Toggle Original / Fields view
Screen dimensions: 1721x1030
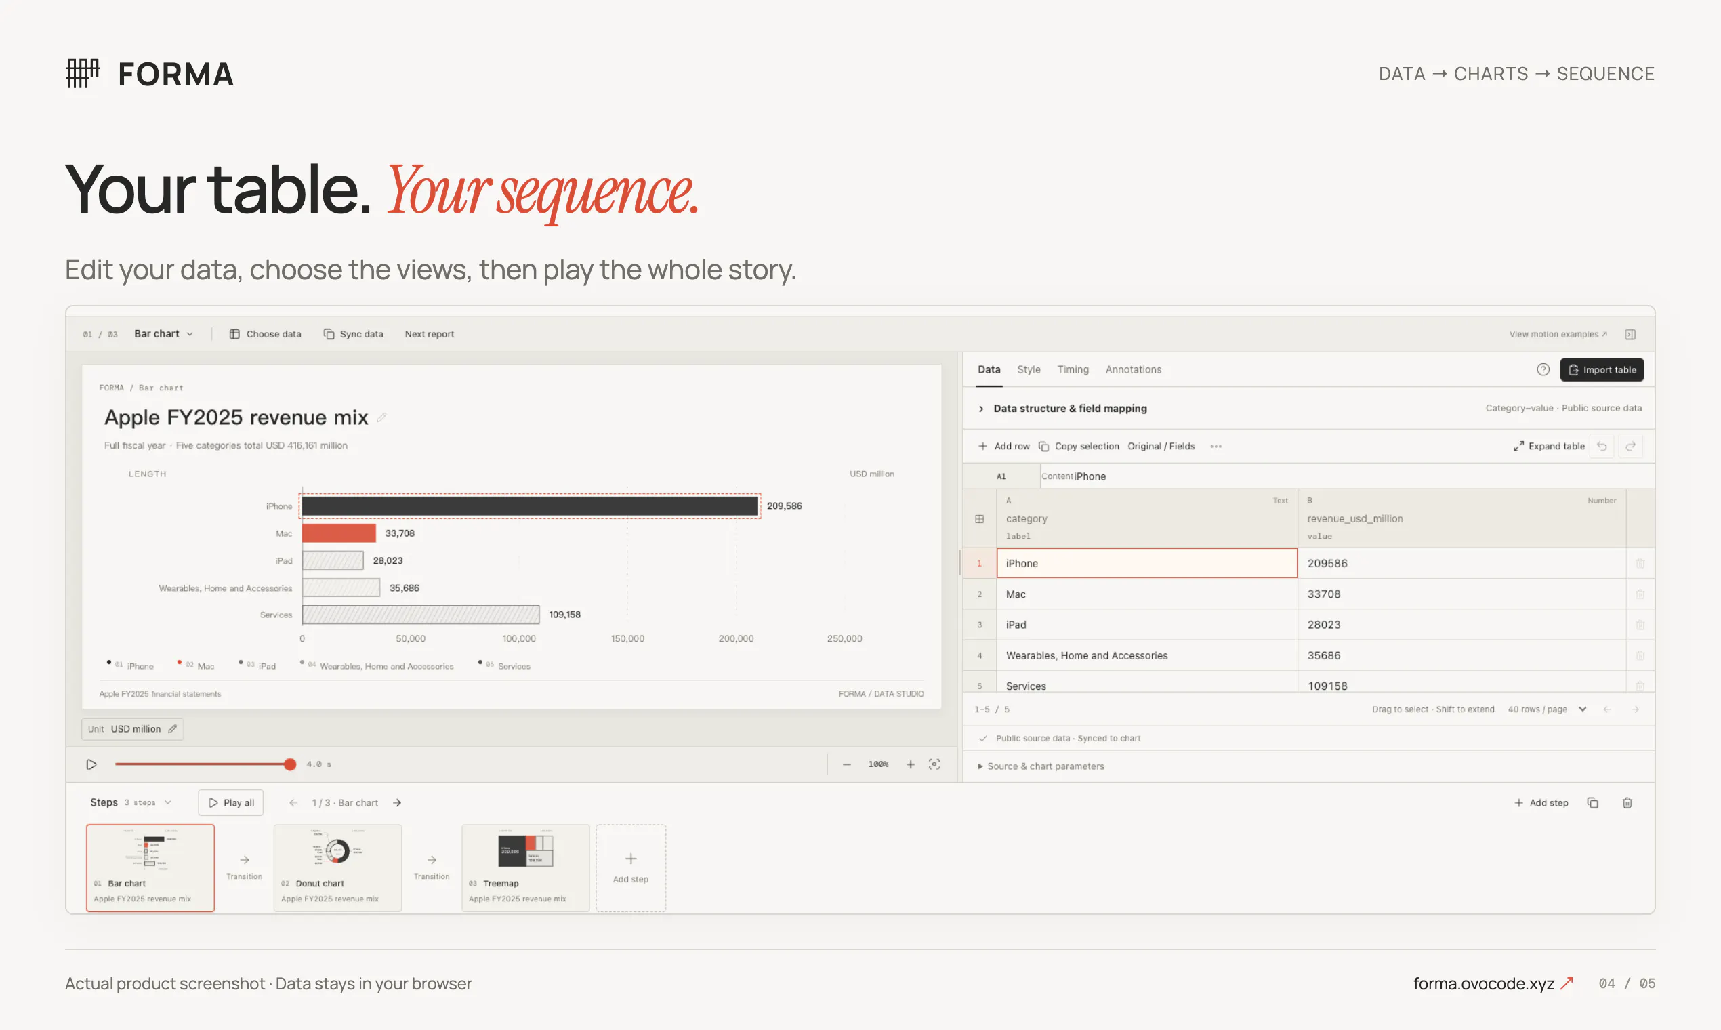coord(1161,447)
